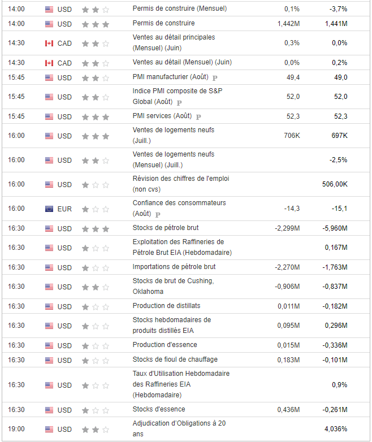Click the Canadian flag beside Ventes au détail principales
Screen dimensions: 372x442
pyautogui.click(x=49, y=43)
